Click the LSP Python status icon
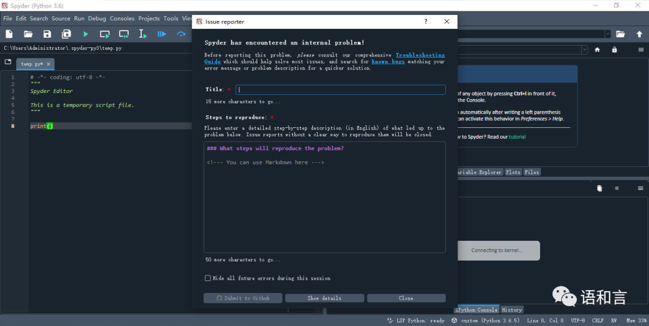This screenshot has width=649, height=326. pos(390,320)
